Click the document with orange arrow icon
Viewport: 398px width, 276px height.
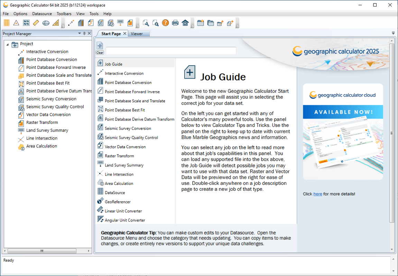click(230, 23)
